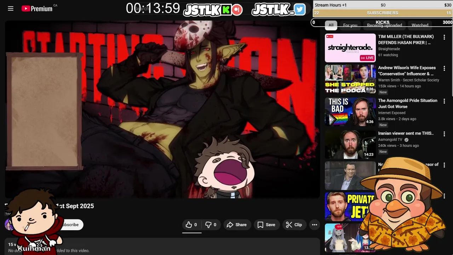Like the video with thumbs up
453x255 pixels.
point(191,225)
